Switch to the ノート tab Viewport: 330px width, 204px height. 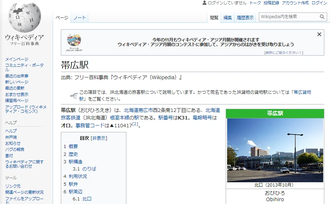click(x=79, y=18)
